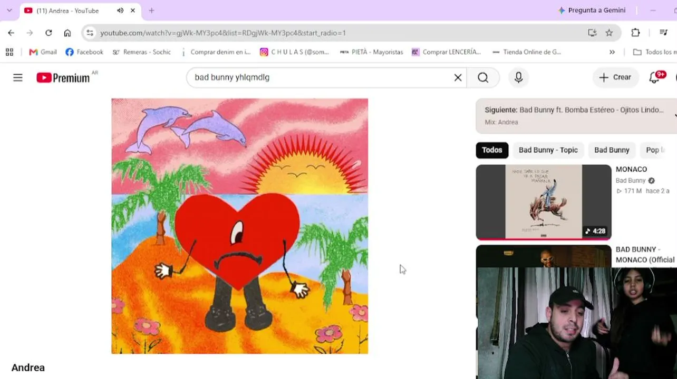
Task: Go back to the previous page
Action: (x=11, y=33)
